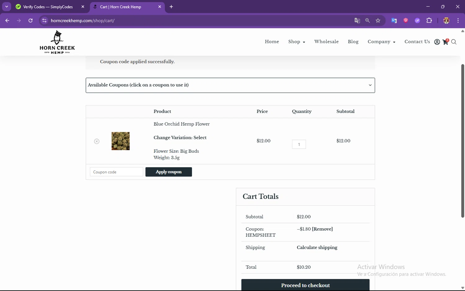Open the site search magnifier icon
The height and width of the screenshot is (291, 465).
(x=454, y=42)
